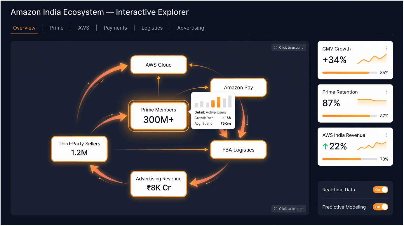Click the 'Avg. Spend' row in tooltip
The height and width of the screenshot is (226, 404).
[x=213, y=123]
